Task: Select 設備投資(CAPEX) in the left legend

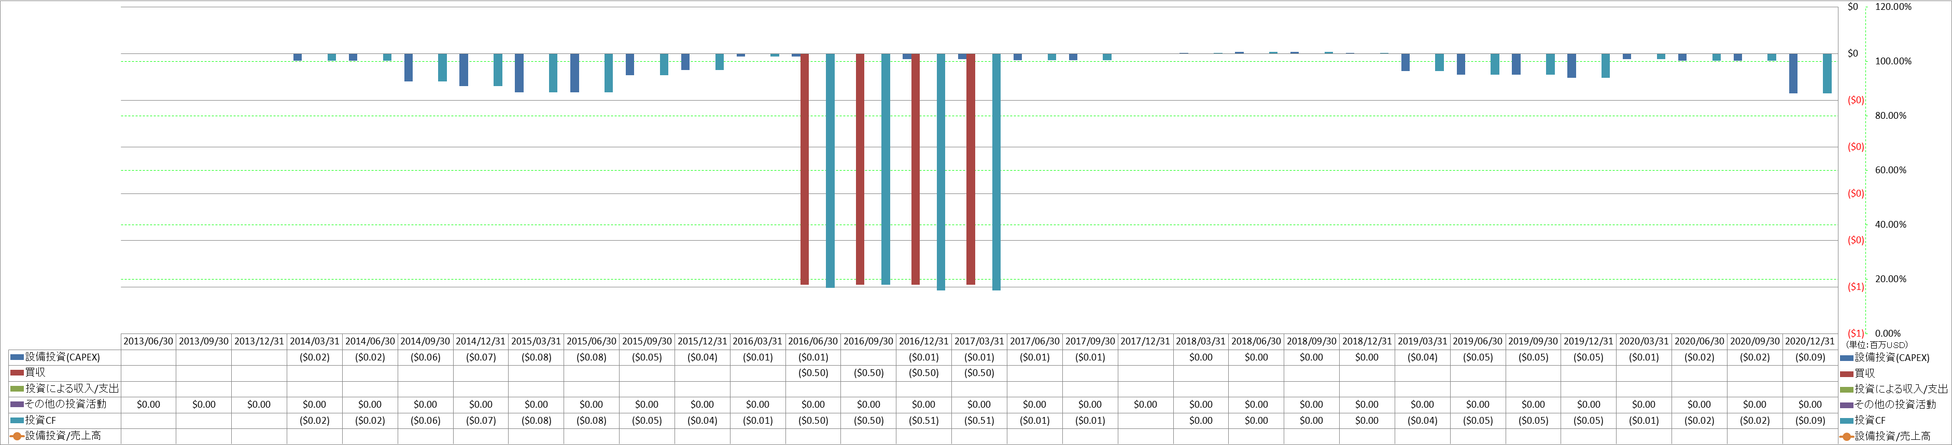Action: [x=63, y=357]
